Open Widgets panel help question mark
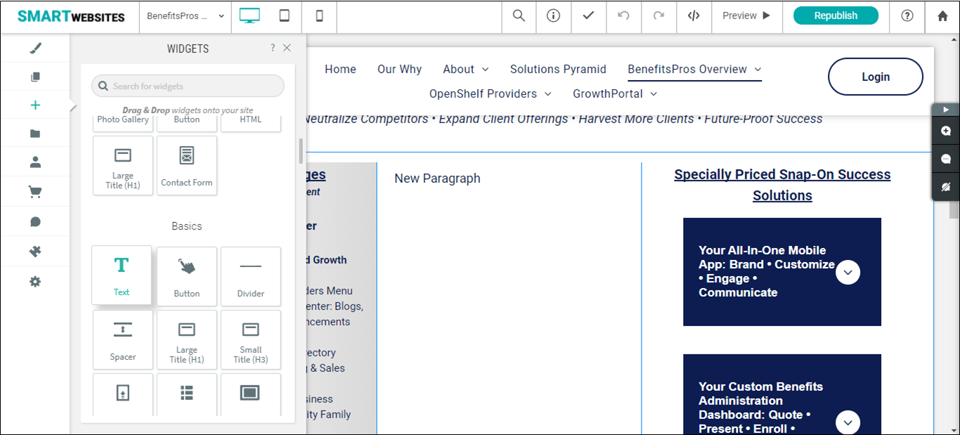This screenshot has width=960, height=435. tap(273, 48)
